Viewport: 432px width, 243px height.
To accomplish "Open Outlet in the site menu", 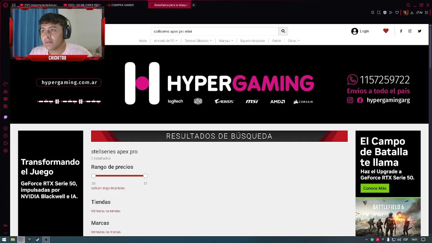I will 276,41.
